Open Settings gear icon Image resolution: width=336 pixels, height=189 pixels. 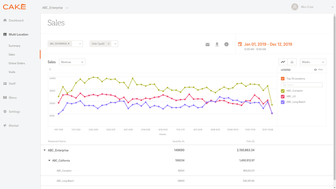pyautogui.click(x=5, y=111)
